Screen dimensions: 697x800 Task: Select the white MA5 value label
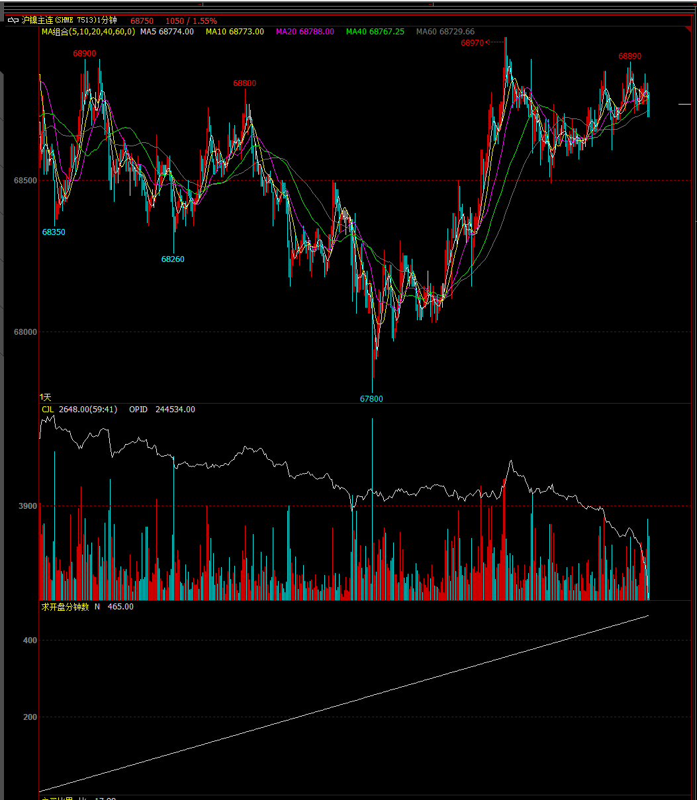167,32
